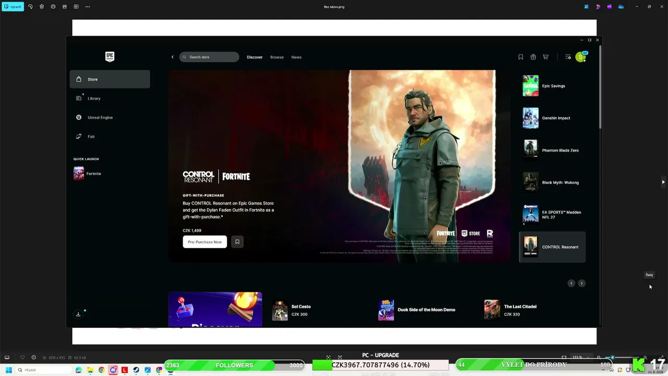Open the Epic Games logo home

[x=110, y=57]
